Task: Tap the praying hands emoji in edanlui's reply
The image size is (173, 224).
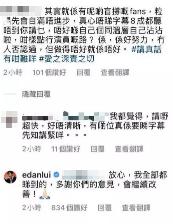Action: (x=45, y=194)
